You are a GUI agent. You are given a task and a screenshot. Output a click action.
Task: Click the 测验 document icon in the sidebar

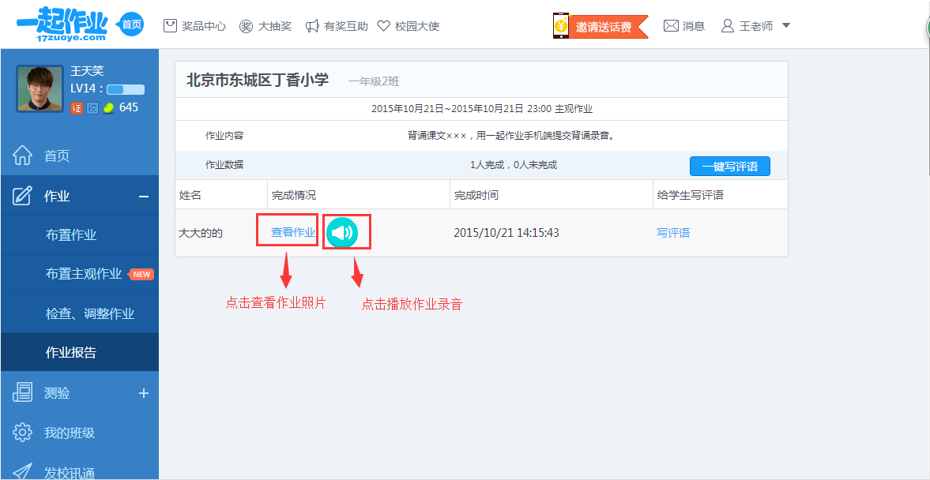(x=22, y=392)
